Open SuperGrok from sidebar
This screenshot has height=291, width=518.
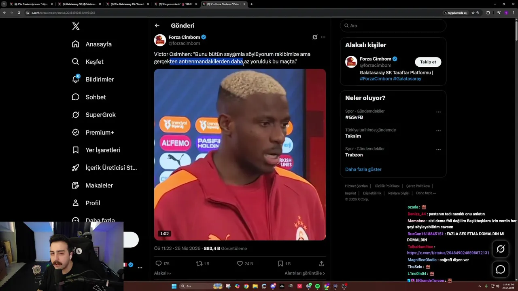coord(94,115)
